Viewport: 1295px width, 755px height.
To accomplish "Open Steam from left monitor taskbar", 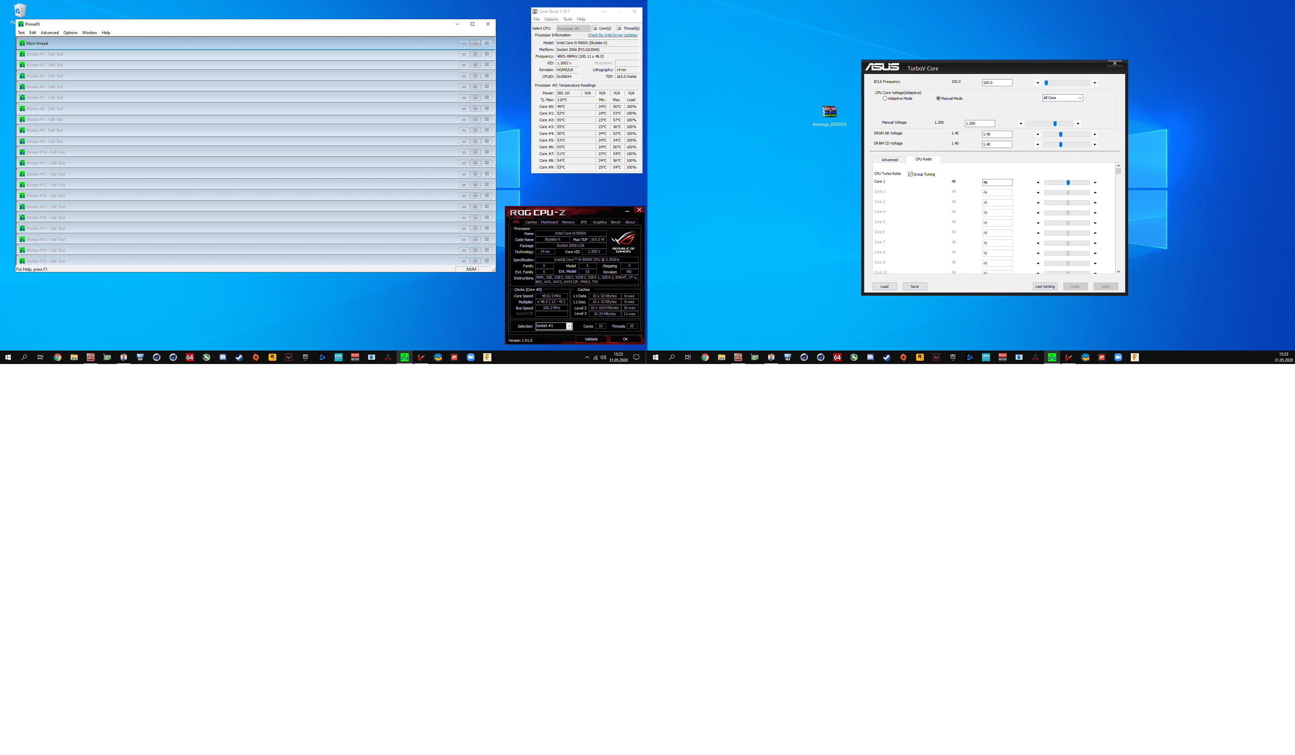I will click(x=239, y=358).
